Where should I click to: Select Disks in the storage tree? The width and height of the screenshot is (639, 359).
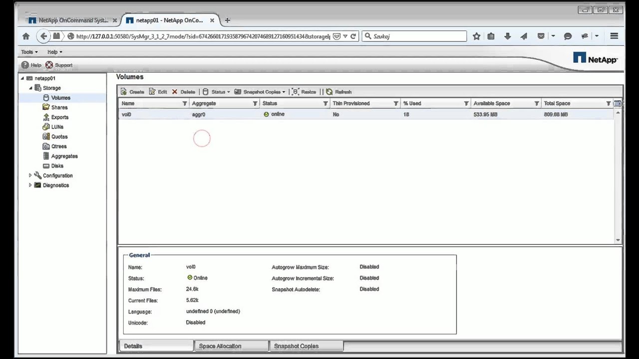[57, 166]
